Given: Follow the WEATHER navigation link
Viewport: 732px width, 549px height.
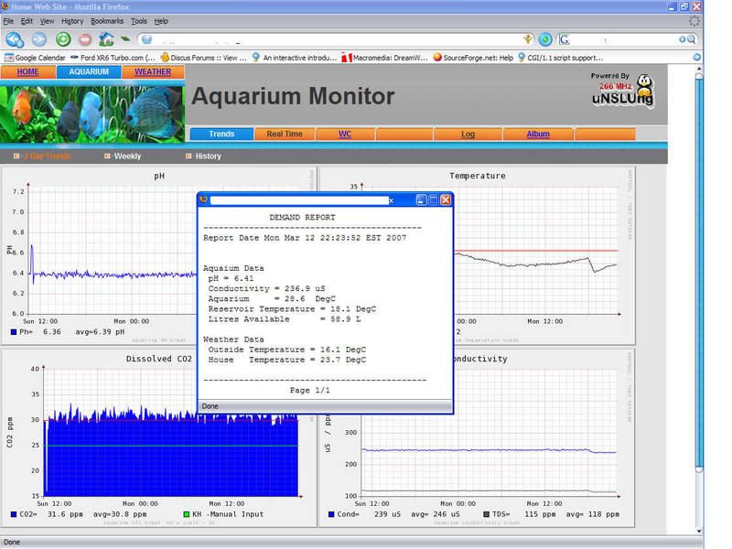Looking at the screenshot, I should (153, 71).
